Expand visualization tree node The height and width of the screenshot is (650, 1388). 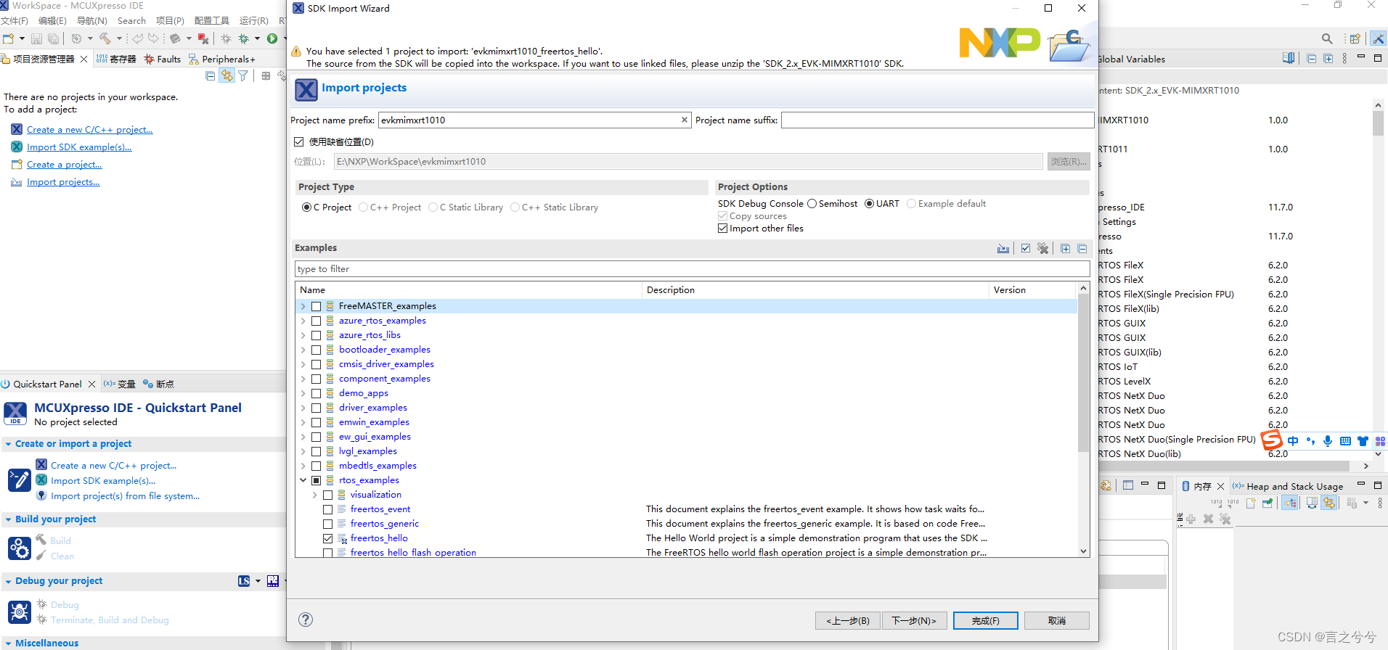[x=314, y=495]
